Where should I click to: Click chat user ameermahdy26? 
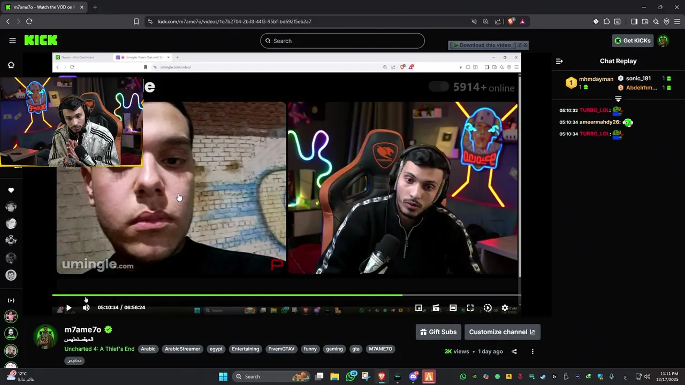[x=599, y=122]
